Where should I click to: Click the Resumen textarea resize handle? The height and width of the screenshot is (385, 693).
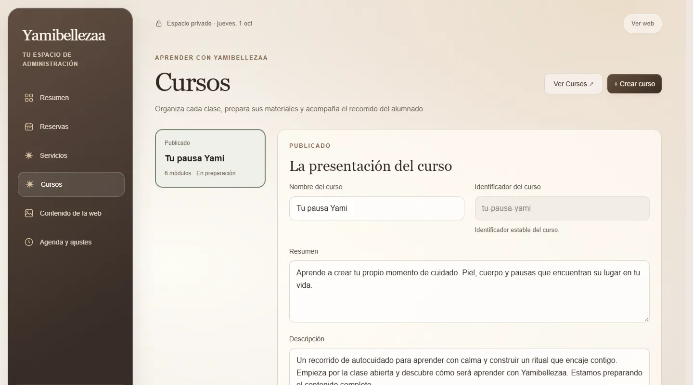pos(646,319)
